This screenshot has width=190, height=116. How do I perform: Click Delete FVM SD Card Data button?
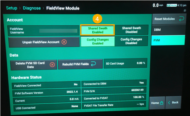33,65
